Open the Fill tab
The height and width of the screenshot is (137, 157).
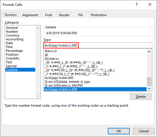click(x=80, y=15)
